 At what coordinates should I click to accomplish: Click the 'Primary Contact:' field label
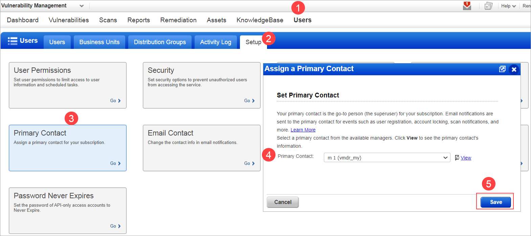pos(296,156)
